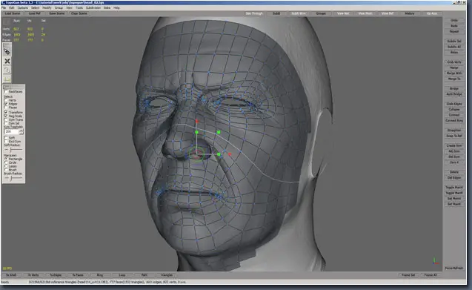Open the Subdivision menu
This screenshot has width=472, height=290.
pos(93,8)
